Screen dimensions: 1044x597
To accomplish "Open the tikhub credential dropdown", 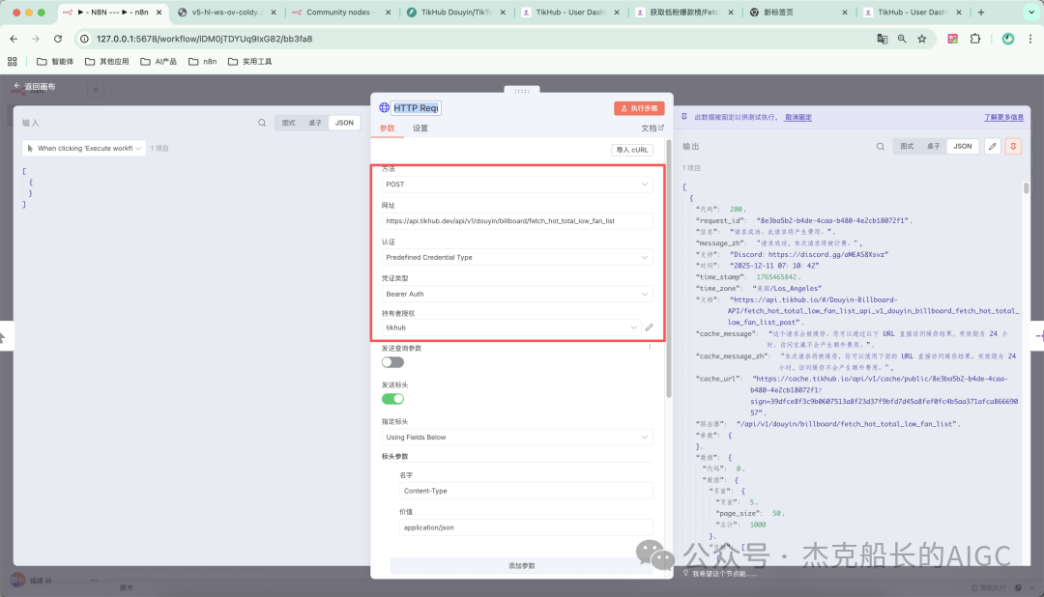I will [510, 327].
